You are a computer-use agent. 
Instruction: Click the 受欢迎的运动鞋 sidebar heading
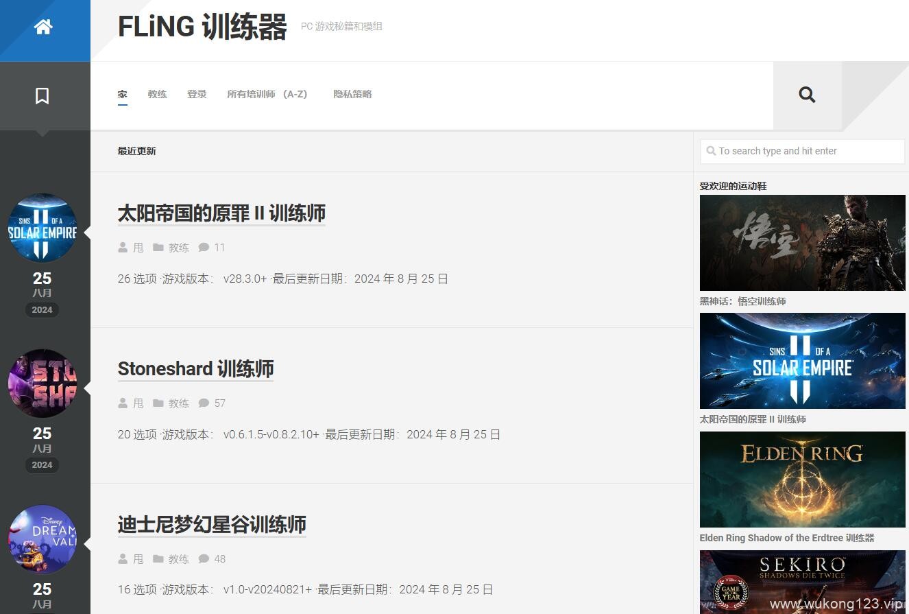pyautogui.click(x=733, y=186)
